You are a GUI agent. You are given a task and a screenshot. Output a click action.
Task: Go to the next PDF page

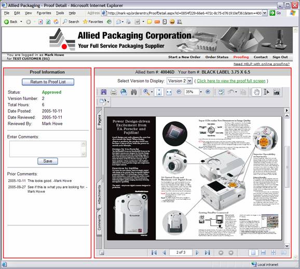tap(197, 252)
